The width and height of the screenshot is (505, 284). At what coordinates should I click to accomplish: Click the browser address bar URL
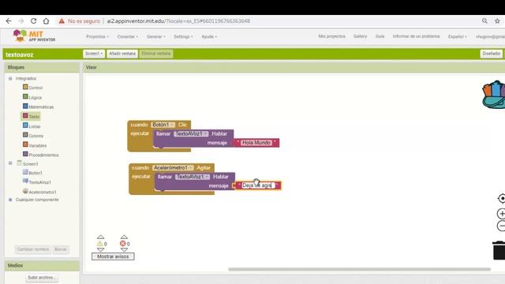178,21
